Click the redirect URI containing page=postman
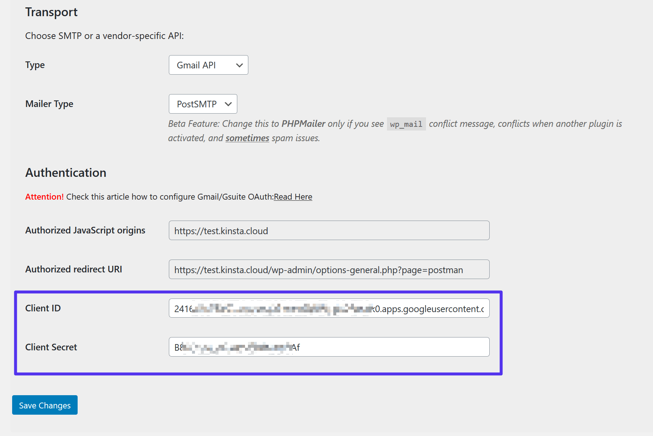 (318, 269)
